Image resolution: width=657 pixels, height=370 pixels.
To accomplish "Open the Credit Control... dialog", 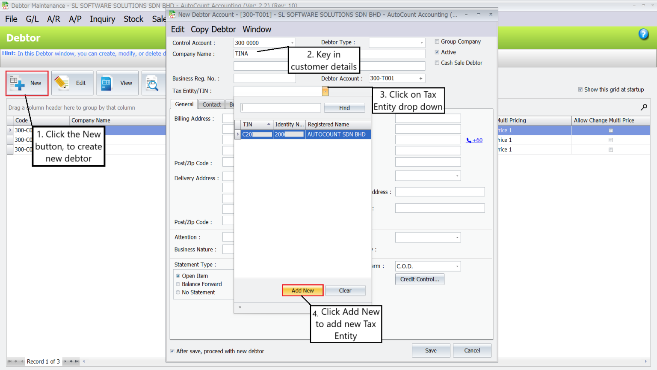I will (x=420, y=279).
